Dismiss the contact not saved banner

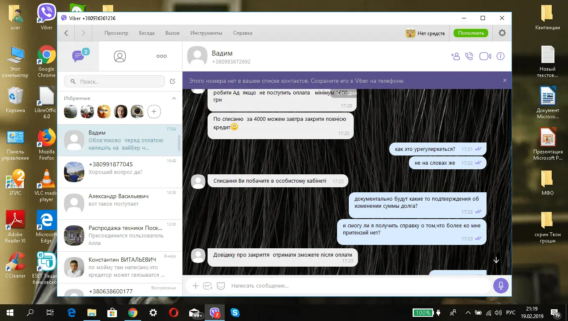[505, 80]
